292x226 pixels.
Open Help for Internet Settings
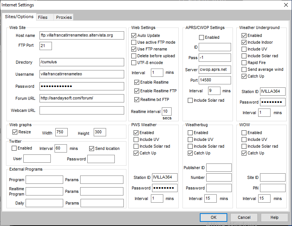tap(274, 217)
